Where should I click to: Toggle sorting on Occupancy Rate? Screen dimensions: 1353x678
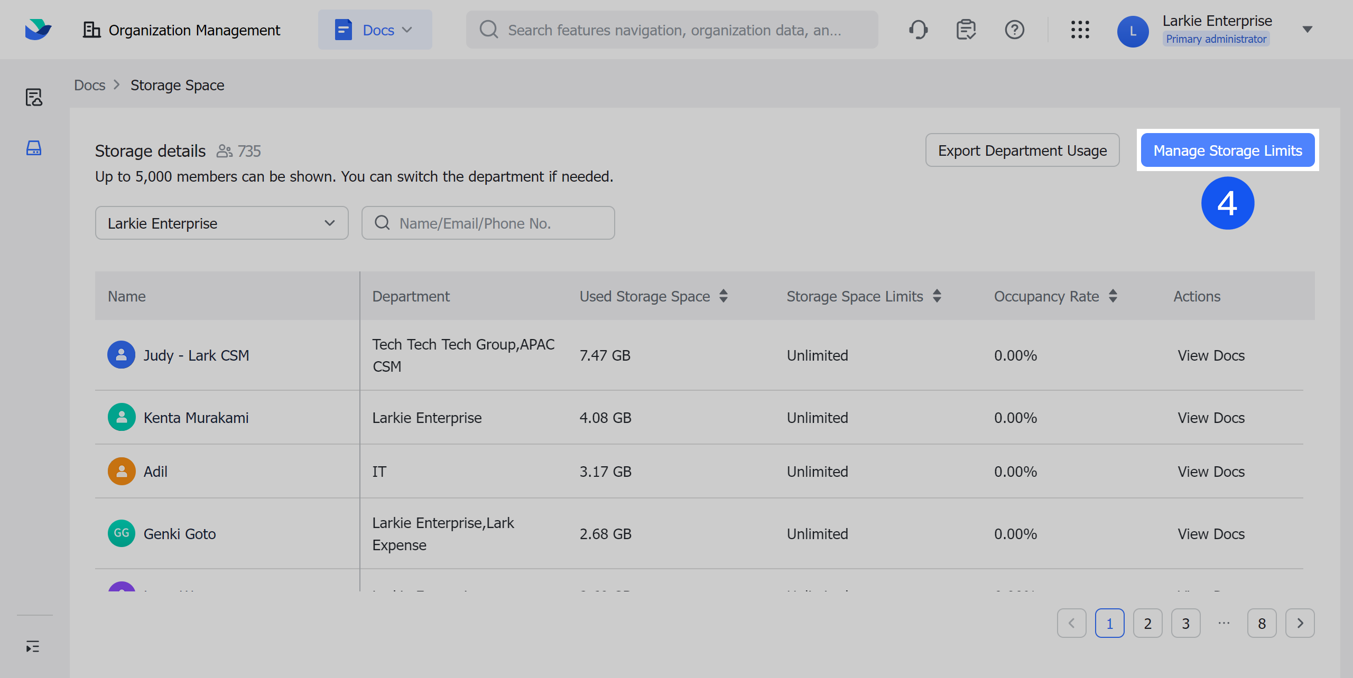[x=1114, y=296]
